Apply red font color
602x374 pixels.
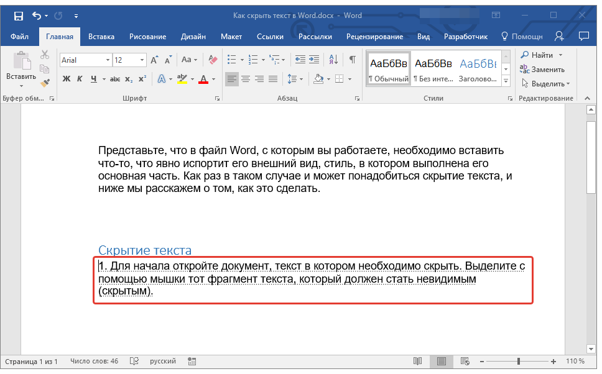(x=203, y=79)
